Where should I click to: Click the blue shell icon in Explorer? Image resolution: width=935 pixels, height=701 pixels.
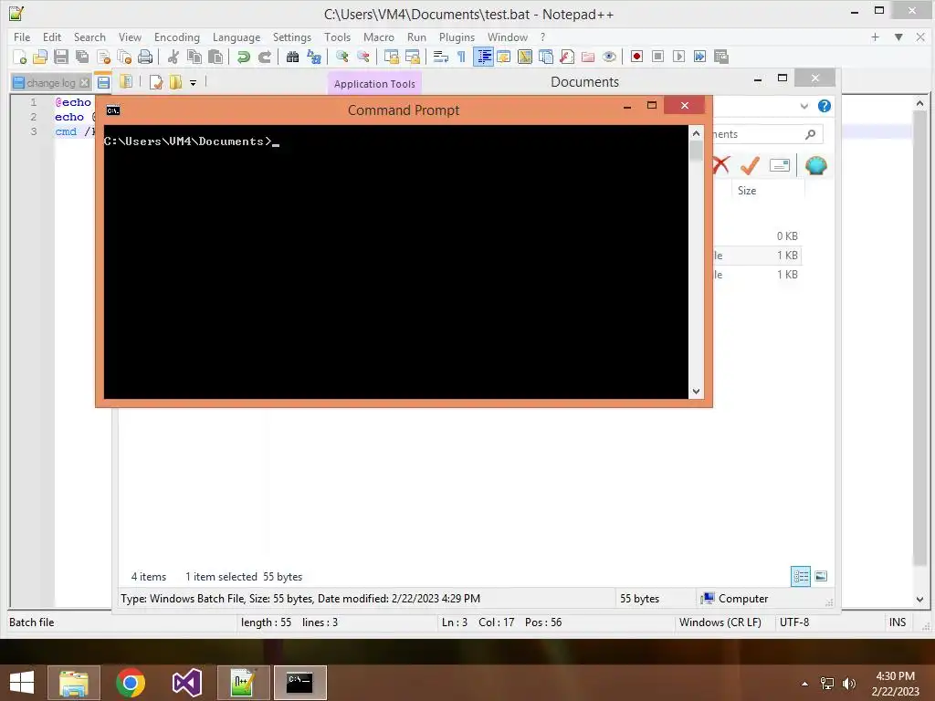click(x=815, y=165)
